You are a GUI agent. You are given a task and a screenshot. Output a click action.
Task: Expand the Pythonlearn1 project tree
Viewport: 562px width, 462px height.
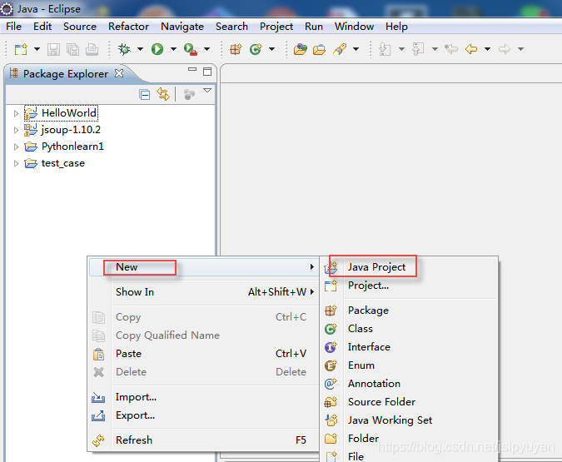click(x=16, y=147)
